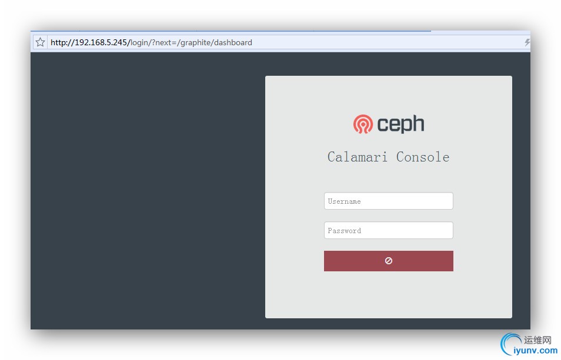Viewport: 561px width, 360px height.
Task: Click the ceph wordmark text
Action: click(400, 125)
